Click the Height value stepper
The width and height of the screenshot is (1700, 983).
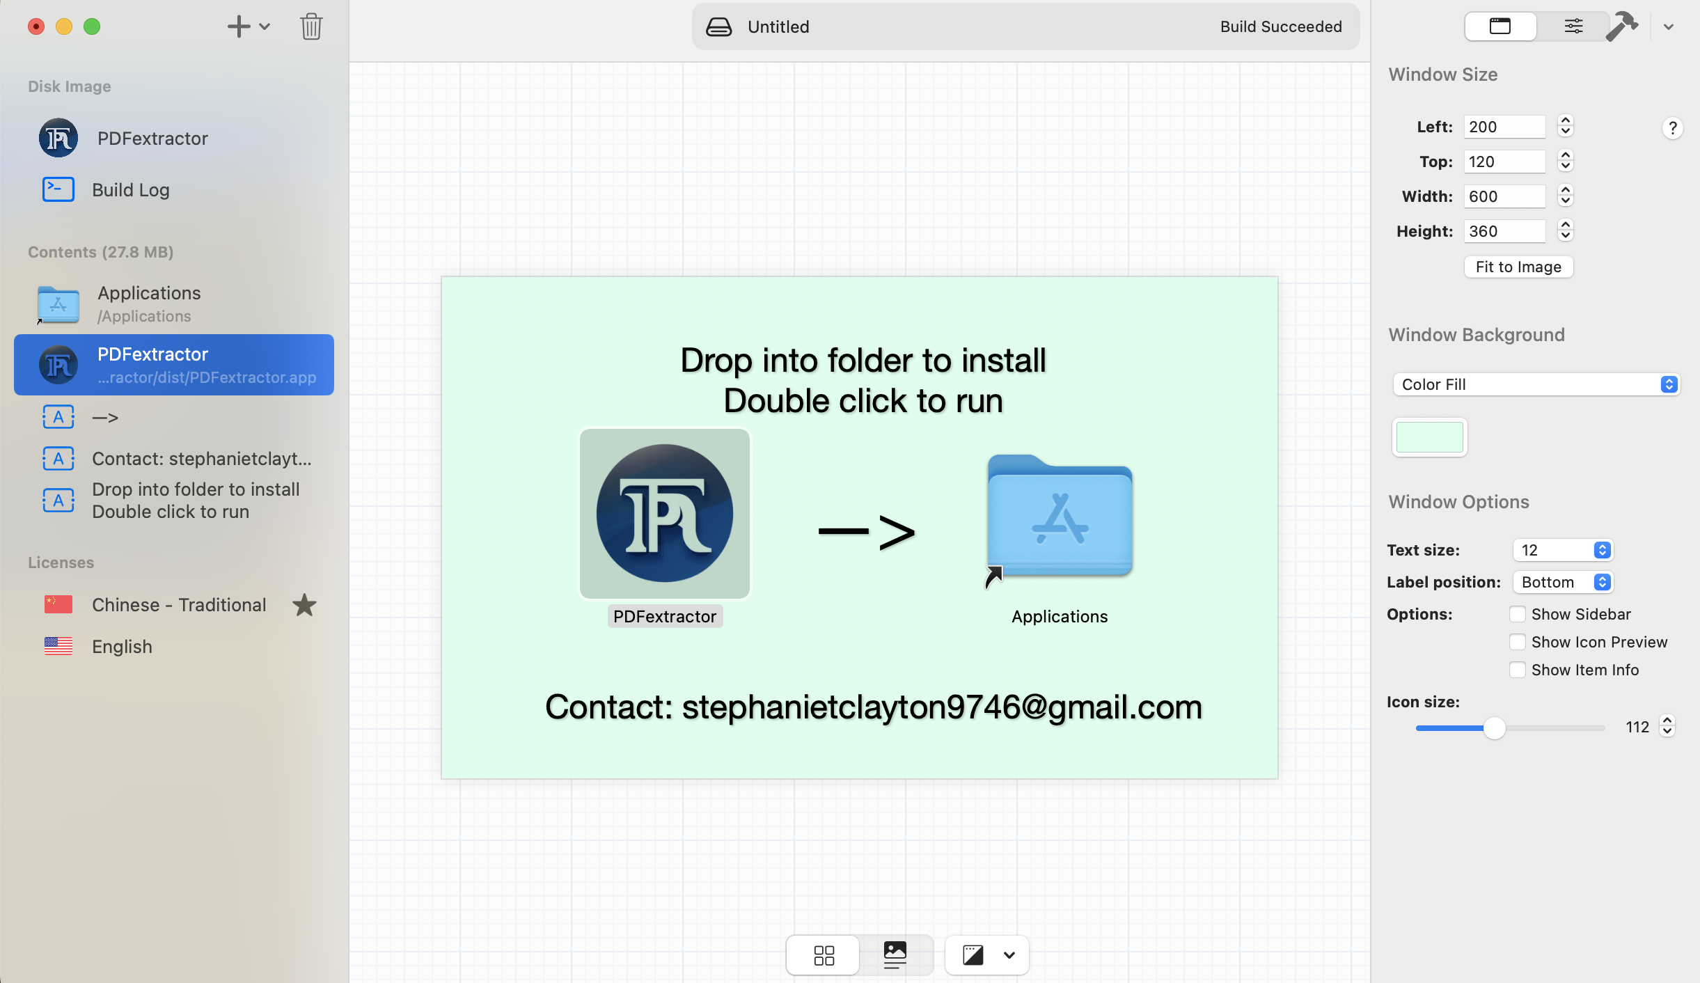point(1566,230)
